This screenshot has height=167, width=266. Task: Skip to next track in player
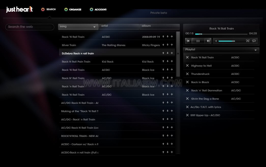coord(208,41)
